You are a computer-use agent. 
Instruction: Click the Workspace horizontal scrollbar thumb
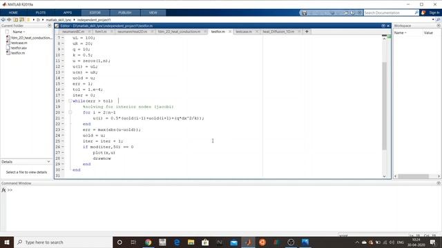point(413,176)
